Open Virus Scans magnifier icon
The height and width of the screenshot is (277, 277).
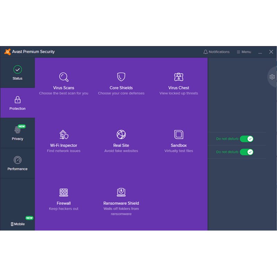point(64,77)
